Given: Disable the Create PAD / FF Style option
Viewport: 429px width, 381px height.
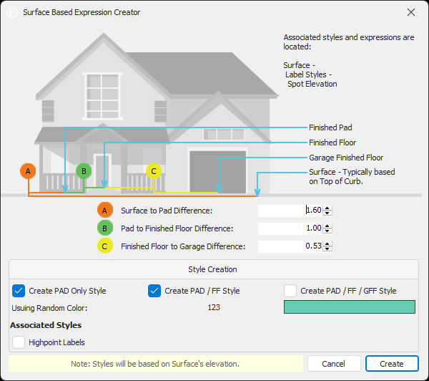Looking at the screenshot, I should (x=155, y=291).
